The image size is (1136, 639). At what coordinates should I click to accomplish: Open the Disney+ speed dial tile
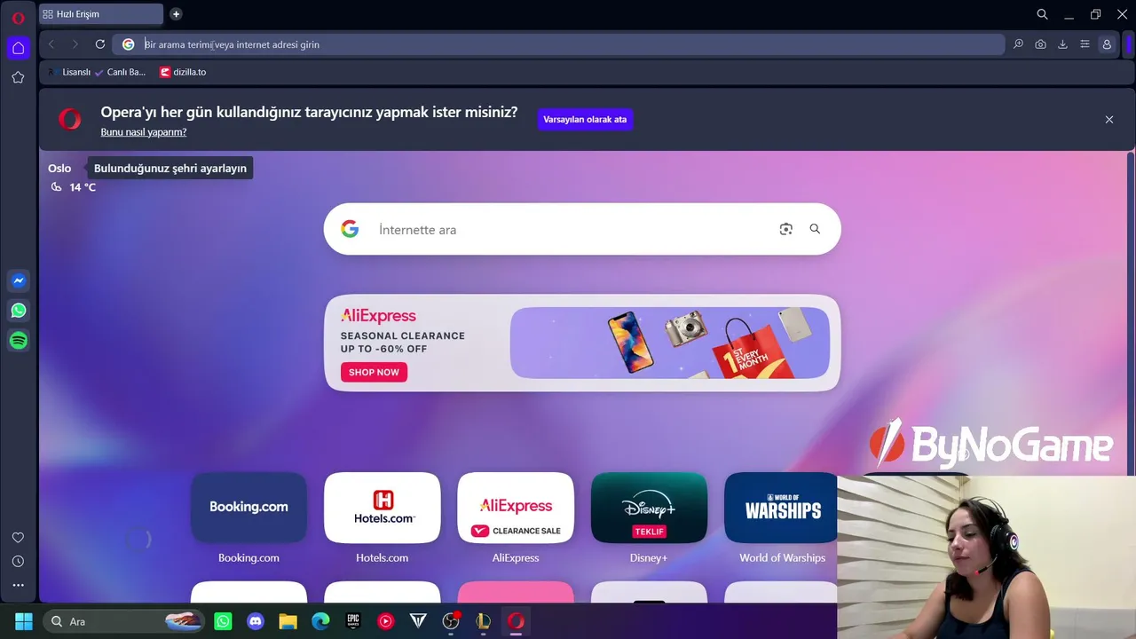649,508
